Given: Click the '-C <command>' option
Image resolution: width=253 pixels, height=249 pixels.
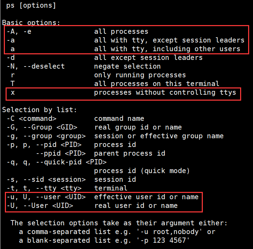Looking at the screenshot, I should 31,118.
